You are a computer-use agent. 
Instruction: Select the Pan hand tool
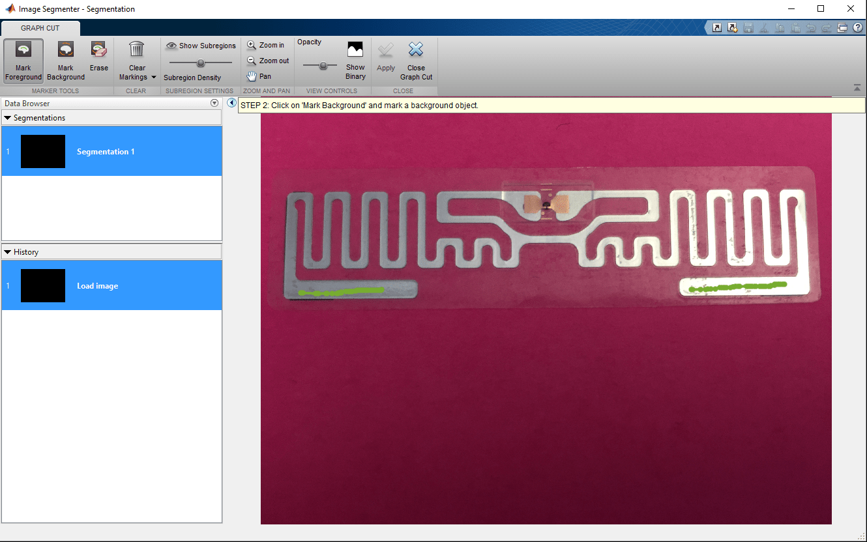coord(259,76)
